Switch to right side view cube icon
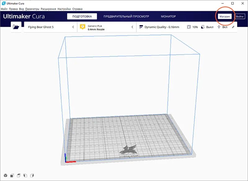 (x=32, y=175)
